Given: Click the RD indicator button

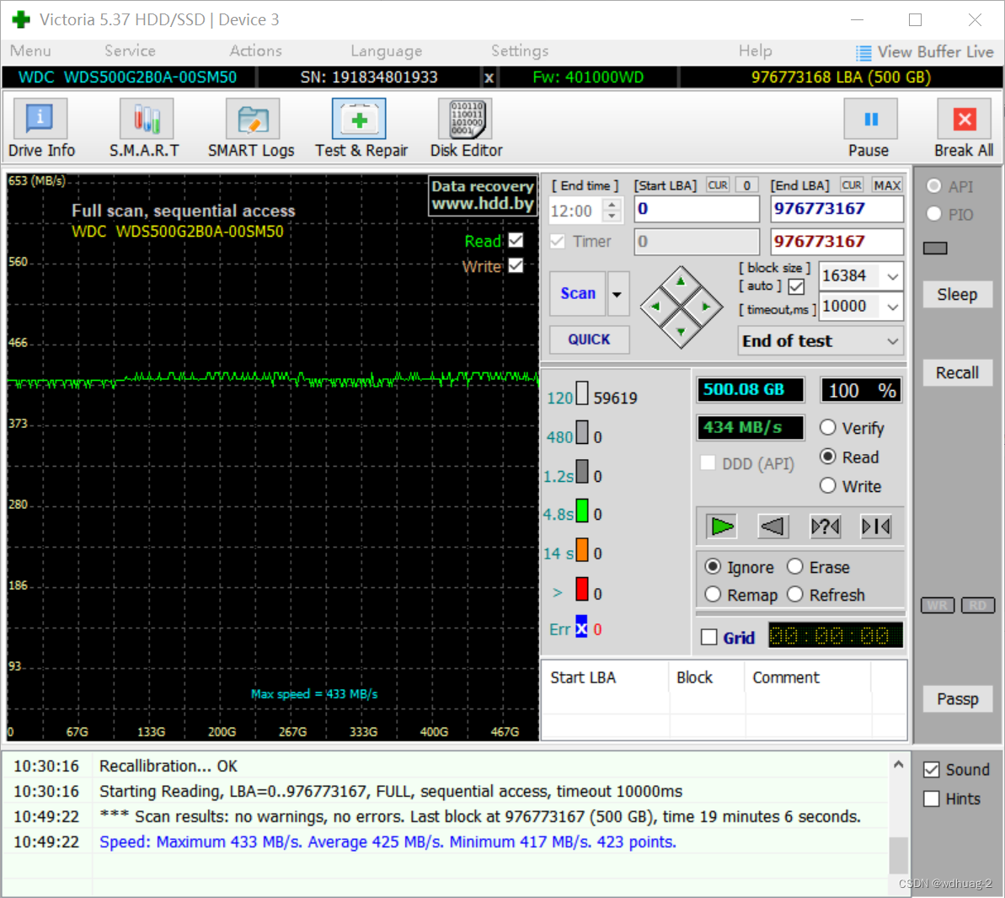Looking at the screenshot, I should tap(977, 606).
